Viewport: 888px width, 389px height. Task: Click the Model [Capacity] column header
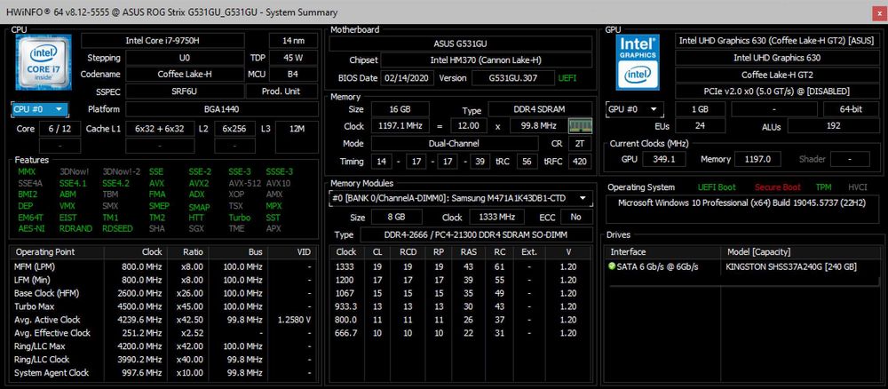pos(799,252)
